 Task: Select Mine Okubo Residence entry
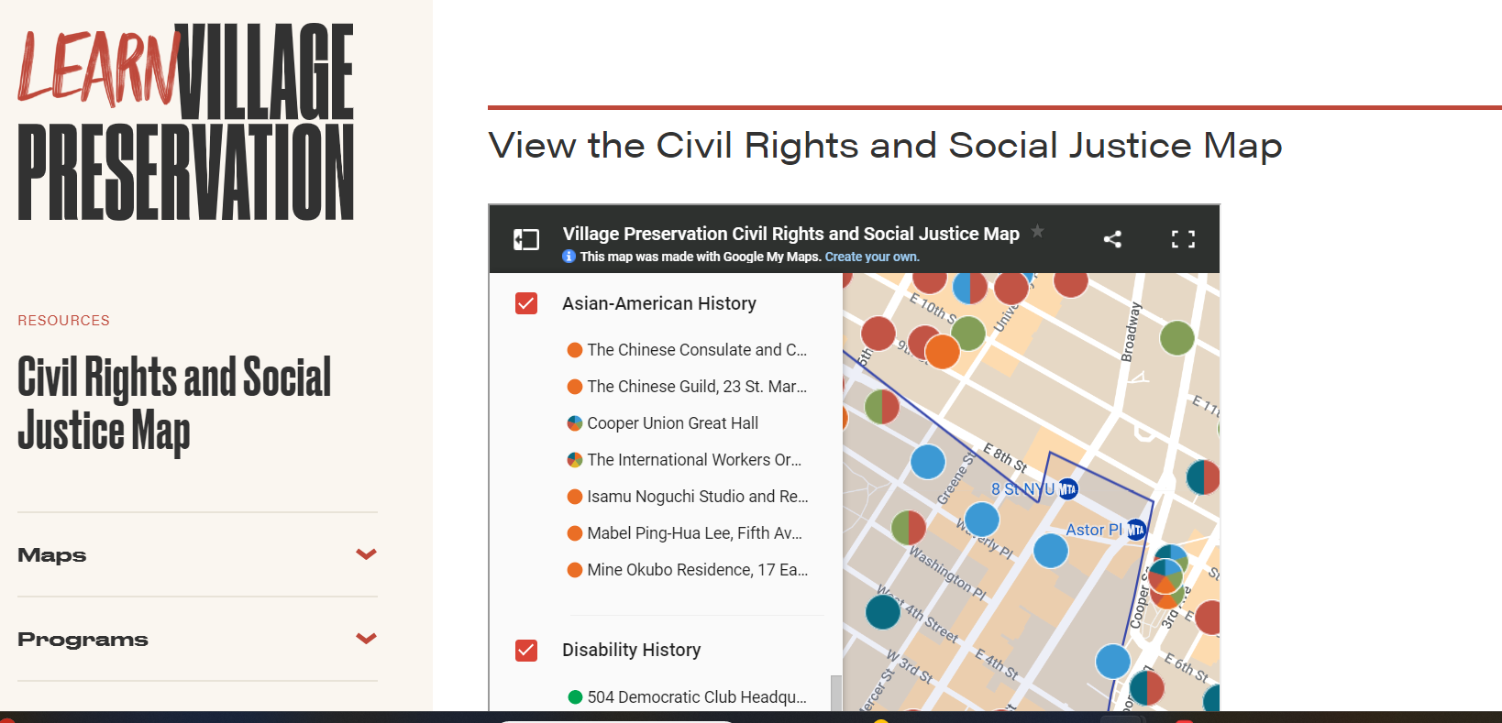(x=698, y=570)
